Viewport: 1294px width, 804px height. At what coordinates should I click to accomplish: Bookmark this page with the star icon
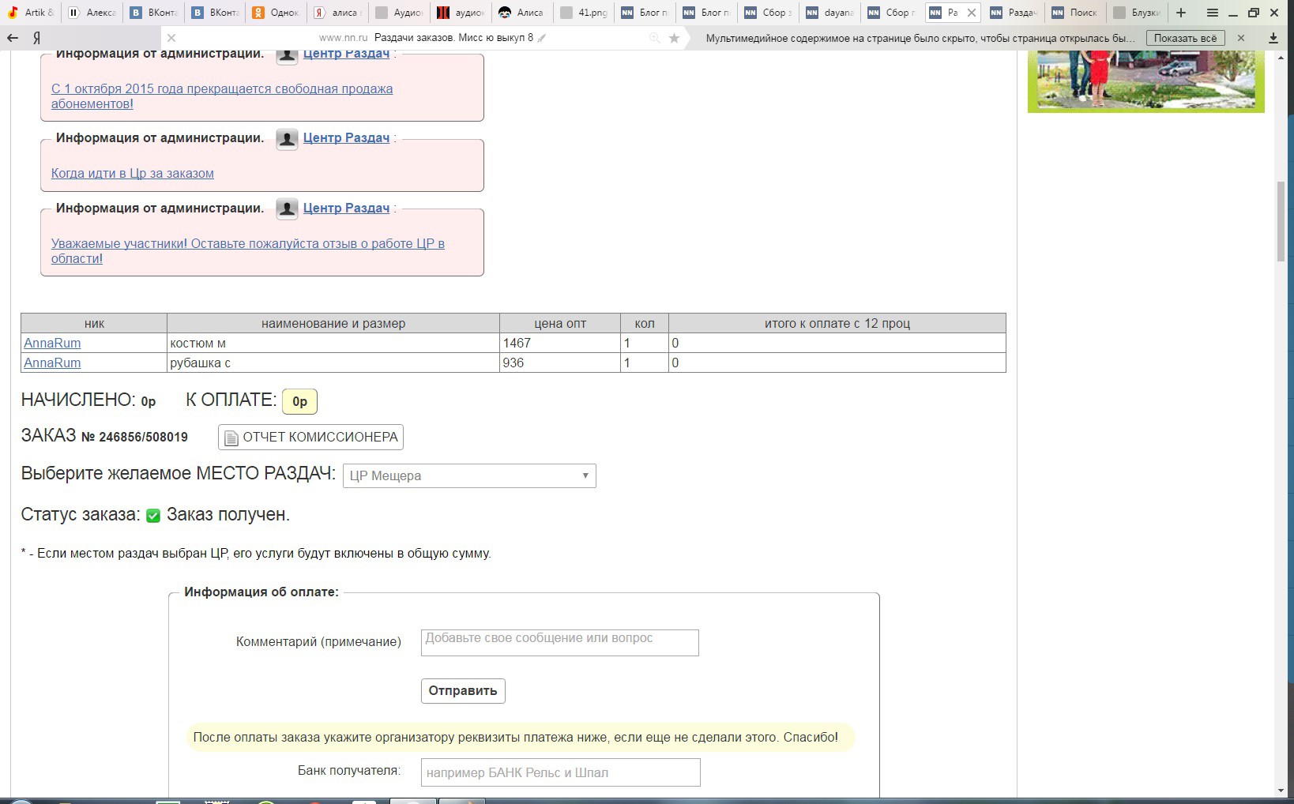[x=674, y=38]
